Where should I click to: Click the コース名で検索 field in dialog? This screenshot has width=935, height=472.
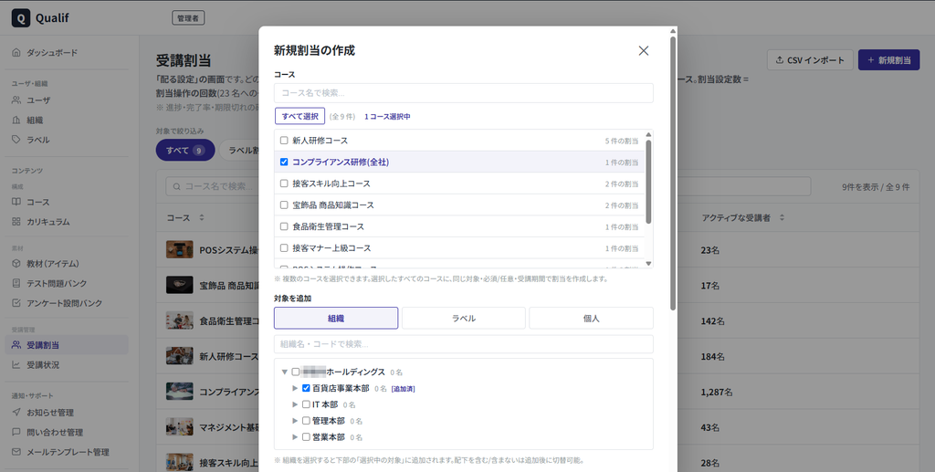tap(463, 93)
